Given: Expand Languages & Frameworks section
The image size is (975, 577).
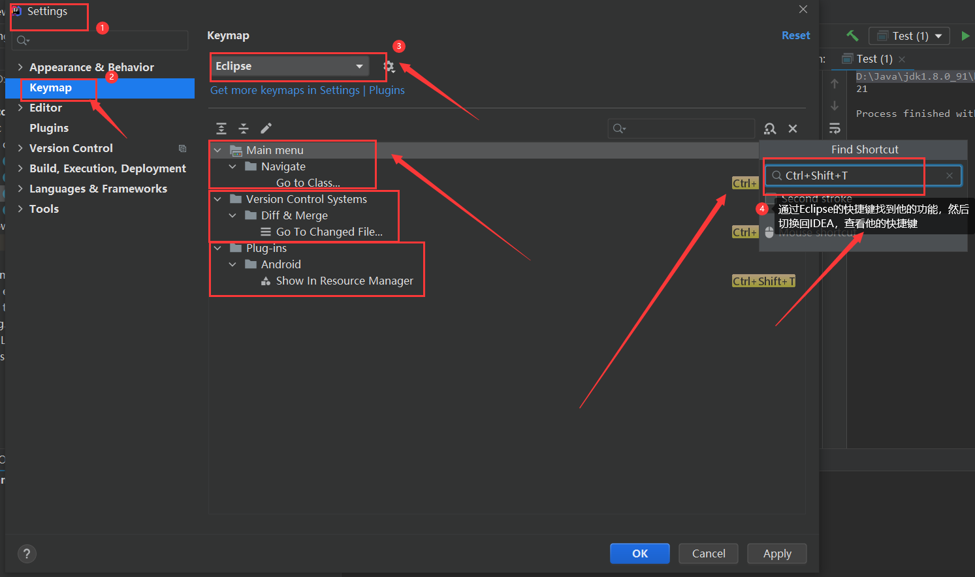Looking at the screenshot, I should point(20,189).
